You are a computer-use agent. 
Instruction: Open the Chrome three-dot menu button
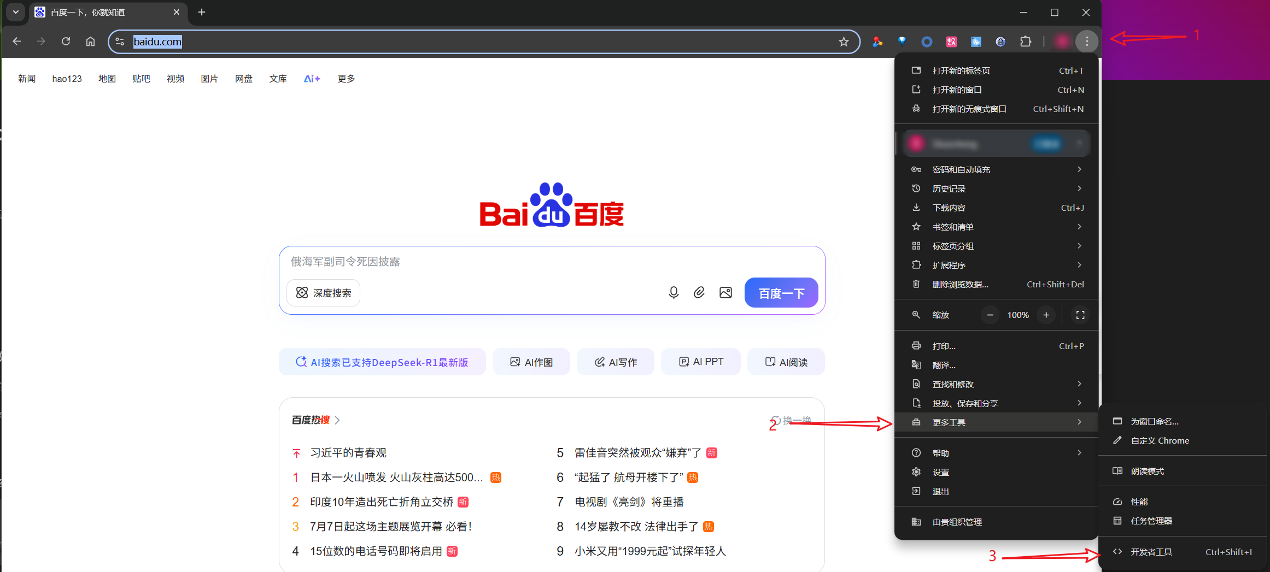coord(1087,42)
